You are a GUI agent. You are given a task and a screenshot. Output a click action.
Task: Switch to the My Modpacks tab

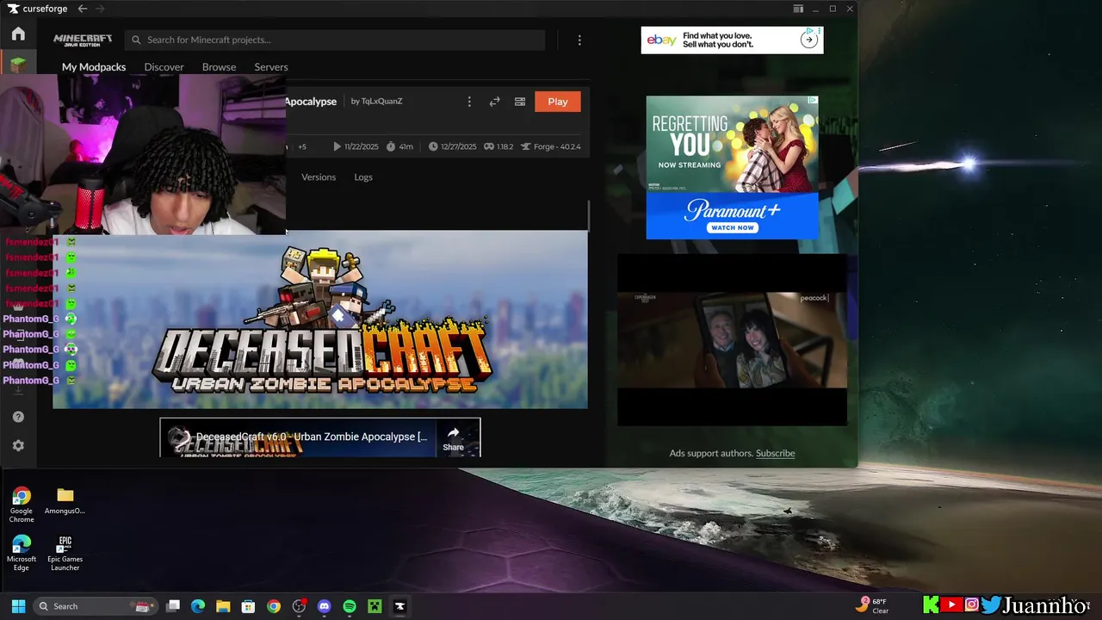click(x=94, y=67)
